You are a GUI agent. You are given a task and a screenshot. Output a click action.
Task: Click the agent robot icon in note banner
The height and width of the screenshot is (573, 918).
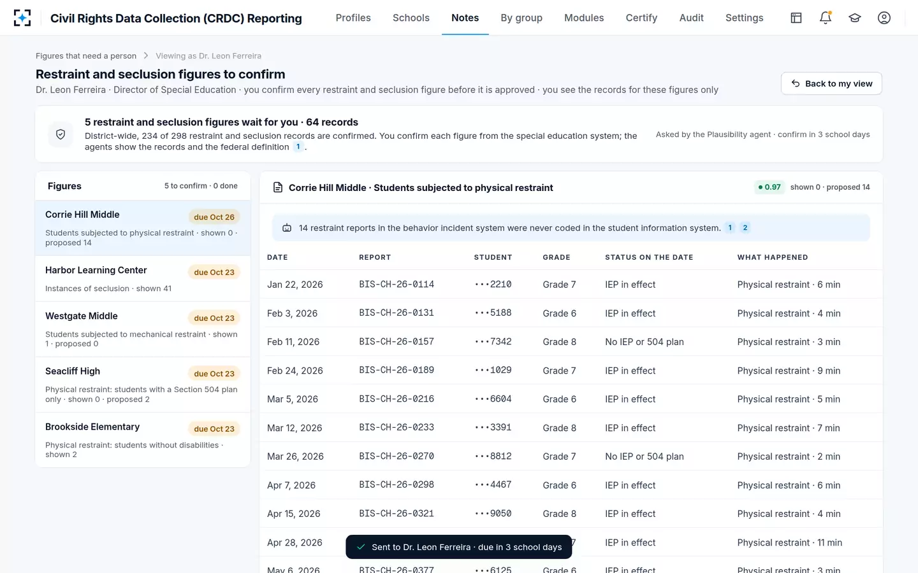tap(287, 228)
